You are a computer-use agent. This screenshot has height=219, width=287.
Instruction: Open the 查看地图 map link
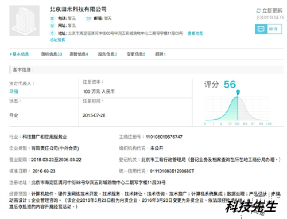pos(195,33)
